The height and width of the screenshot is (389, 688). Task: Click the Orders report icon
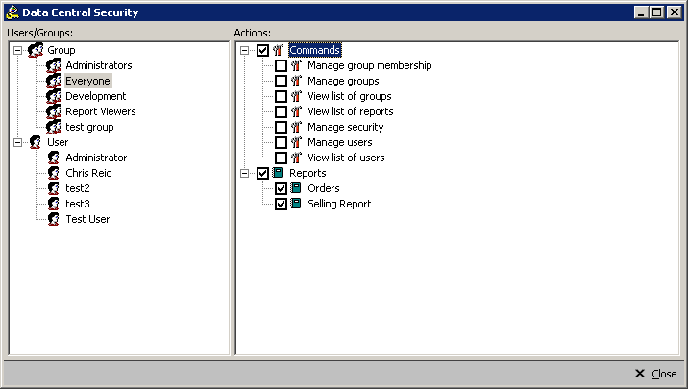pos(296,188)
